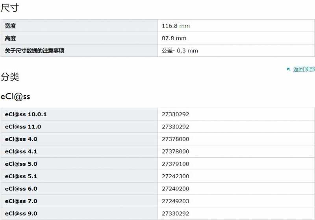This screenshot has height=220, width=315.
Task: Select the eCl@ss 10.0.1 row label
Action: [26, 114]
